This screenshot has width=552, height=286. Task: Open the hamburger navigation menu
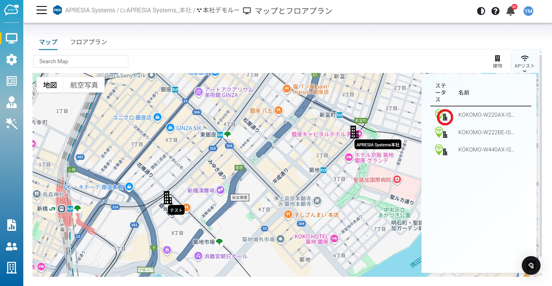coord(41,10)
